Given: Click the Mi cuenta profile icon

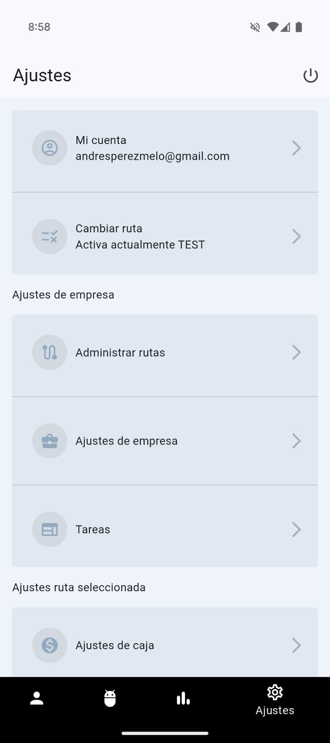Looking at the screenshot, I should (x=50, y=148).
